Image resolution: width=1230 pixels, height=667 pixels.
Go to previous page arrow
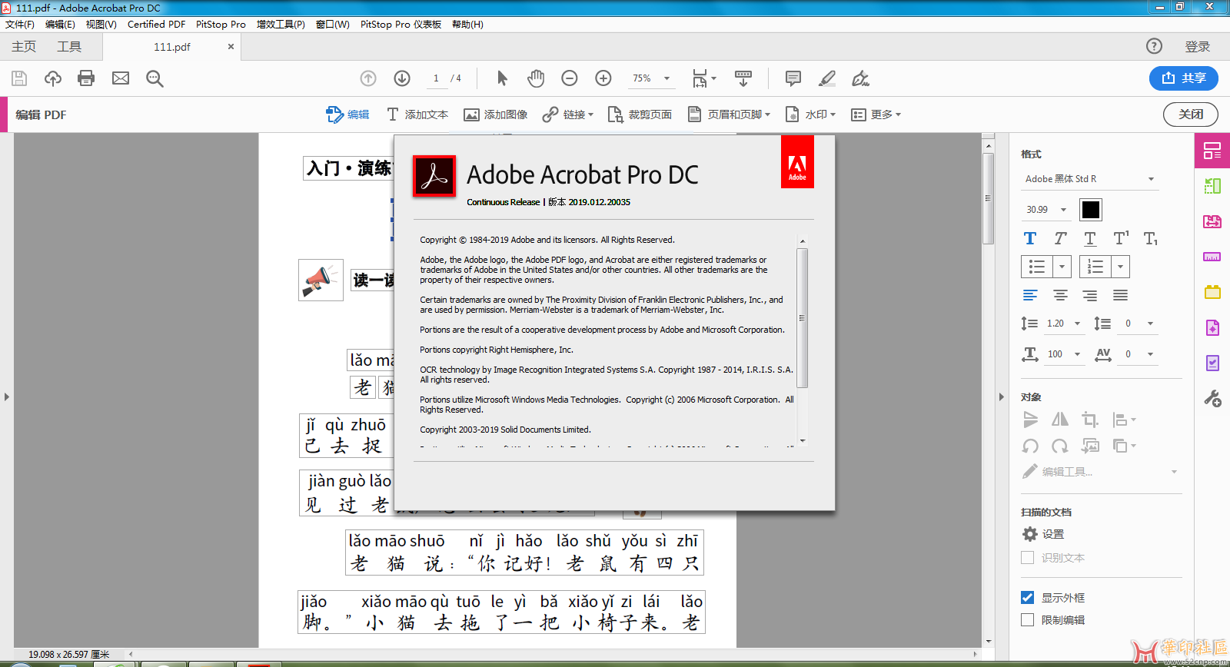[x=368, y=78]
